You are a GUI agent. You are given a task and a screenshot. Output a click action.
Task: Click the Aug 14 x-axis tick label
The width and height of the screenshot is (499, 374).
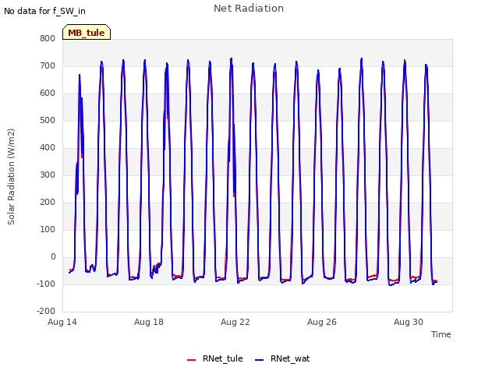pyautogui.click(x=62, y=322)
